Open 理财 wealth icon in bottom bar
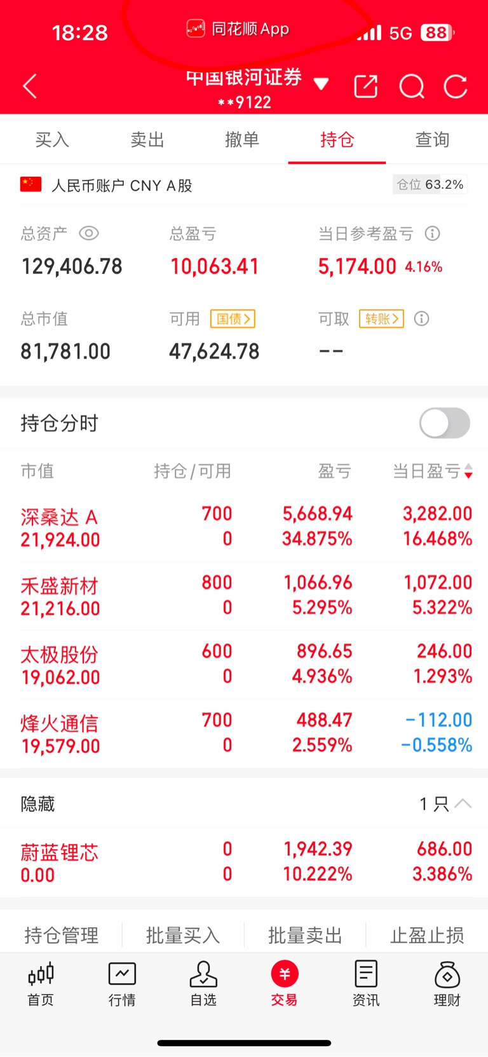The height and width of the screenshot is (1057, 488). 447,983
